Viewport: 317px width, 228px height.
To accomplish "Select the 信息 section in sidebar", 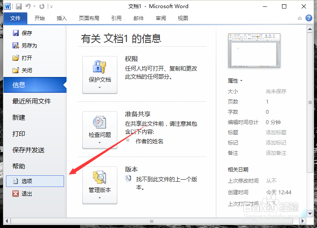I will click(35, 85).
